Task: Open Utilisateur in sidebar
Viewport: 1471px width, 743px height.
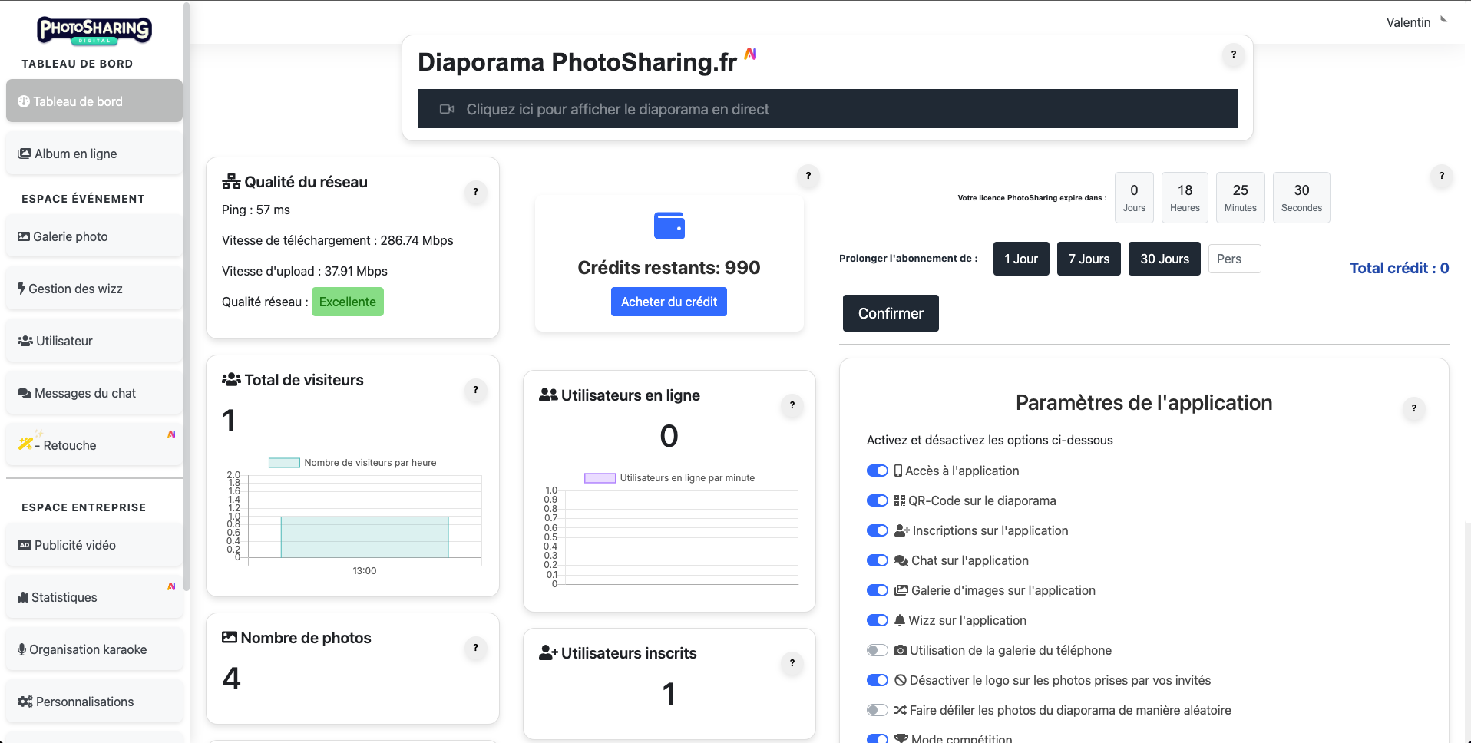Action: pos(94,341)
